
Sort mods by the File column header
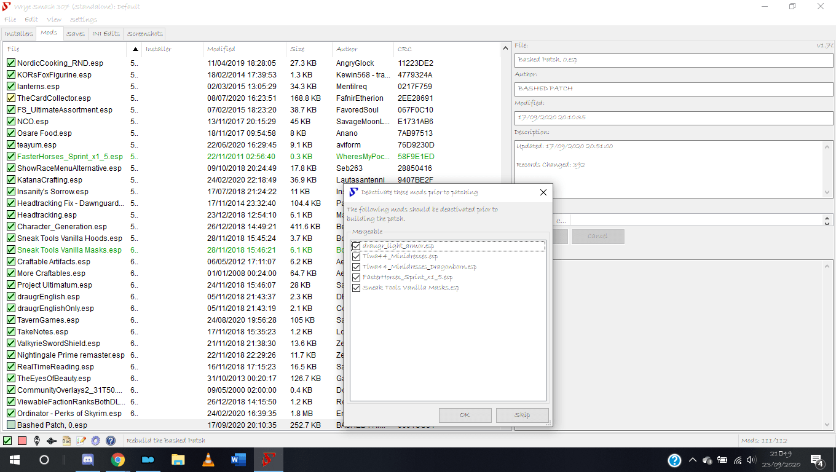65,49
